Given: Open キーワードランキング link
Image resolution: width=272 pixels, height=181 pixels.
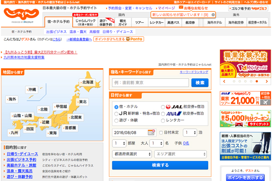Looking at the screenshot, I should point(194,72).
